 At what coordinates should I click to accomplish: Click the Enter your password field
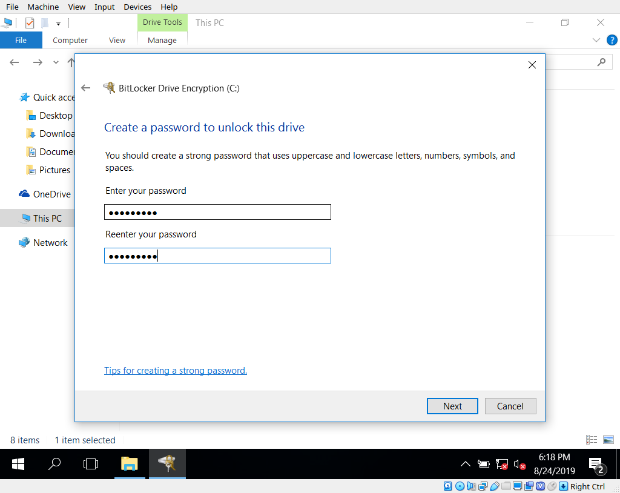coord(217,212)
